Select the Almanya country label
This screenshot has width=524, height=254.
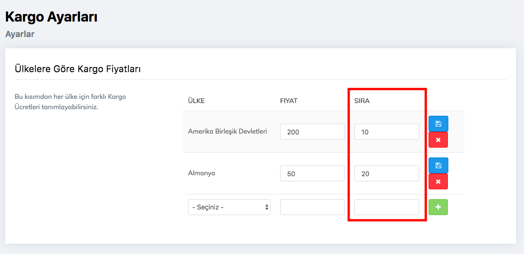tap(202, 173)
